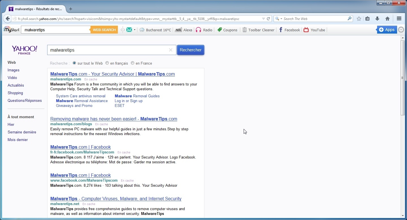Screen dimensions: 407x220
Task: Switch to the Images search category
Action: [14, 70]
